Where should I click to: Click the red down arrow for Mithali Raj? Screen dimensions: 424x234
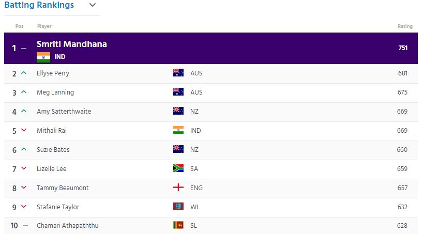pyautogui.click(x=24, y=130)
